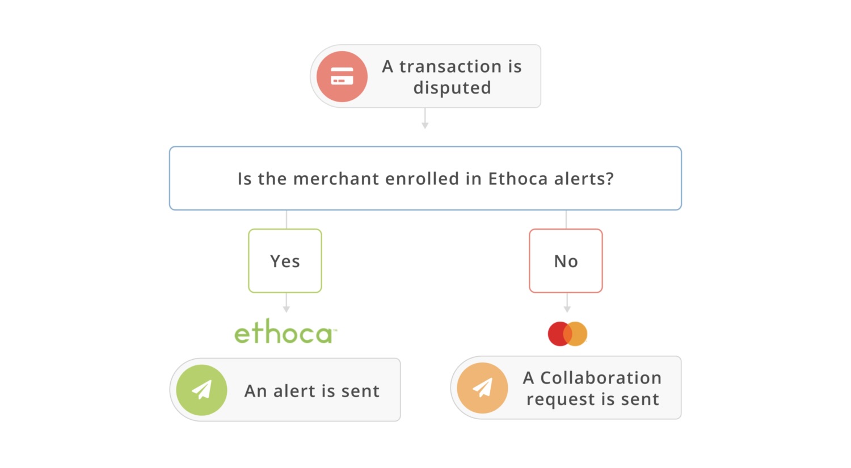Click the red credit card icon
The image size is (851, 468).
click(x=342, y=77)
